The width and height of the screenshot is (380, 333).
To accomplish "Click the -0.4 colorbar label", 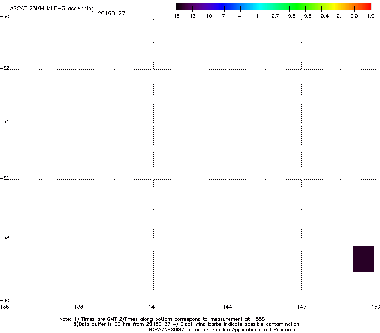I will click(x=323, y=16).
